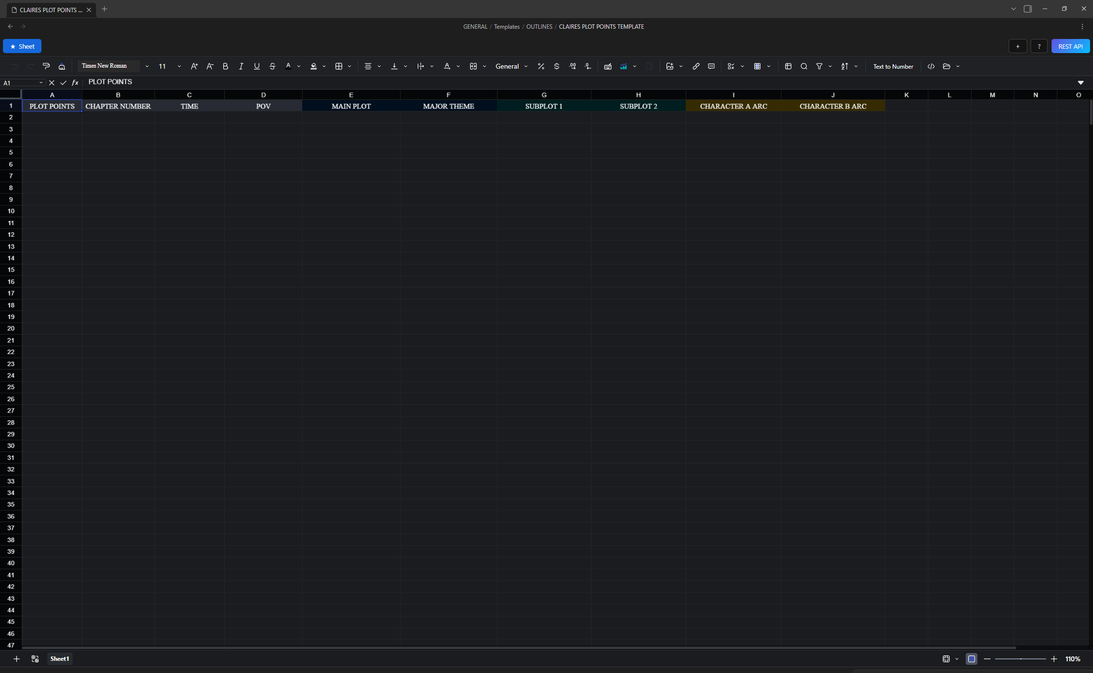The image size is (1093, 673).
Task: Apply percent number format
Action: pos(541,66)
